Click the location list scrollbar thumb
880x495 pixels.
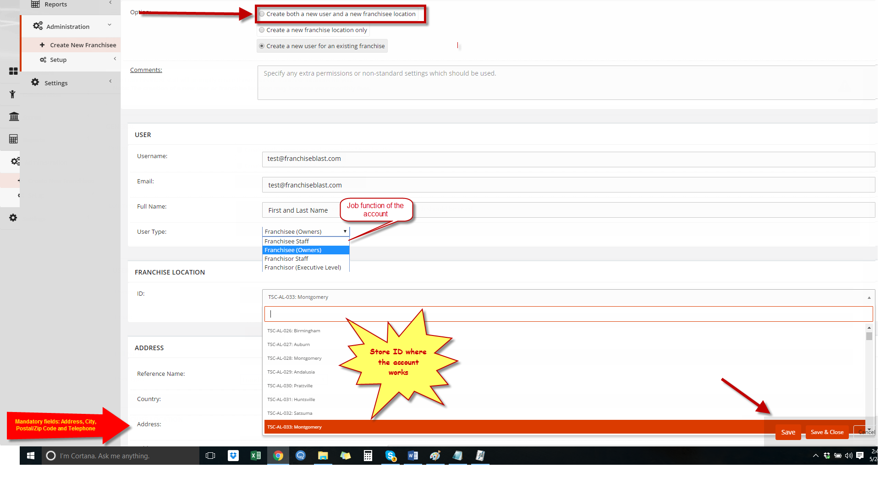tap(869, 336)
